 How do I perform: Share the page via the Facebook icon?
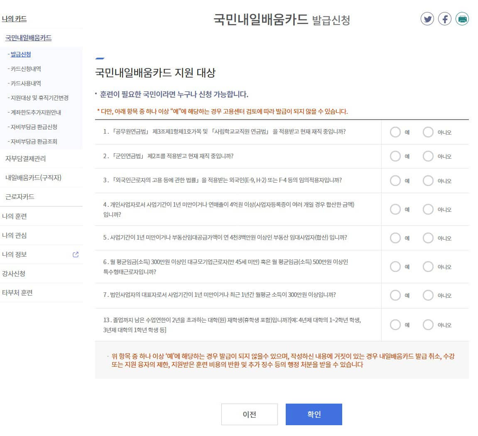click(x=444, y=19)
